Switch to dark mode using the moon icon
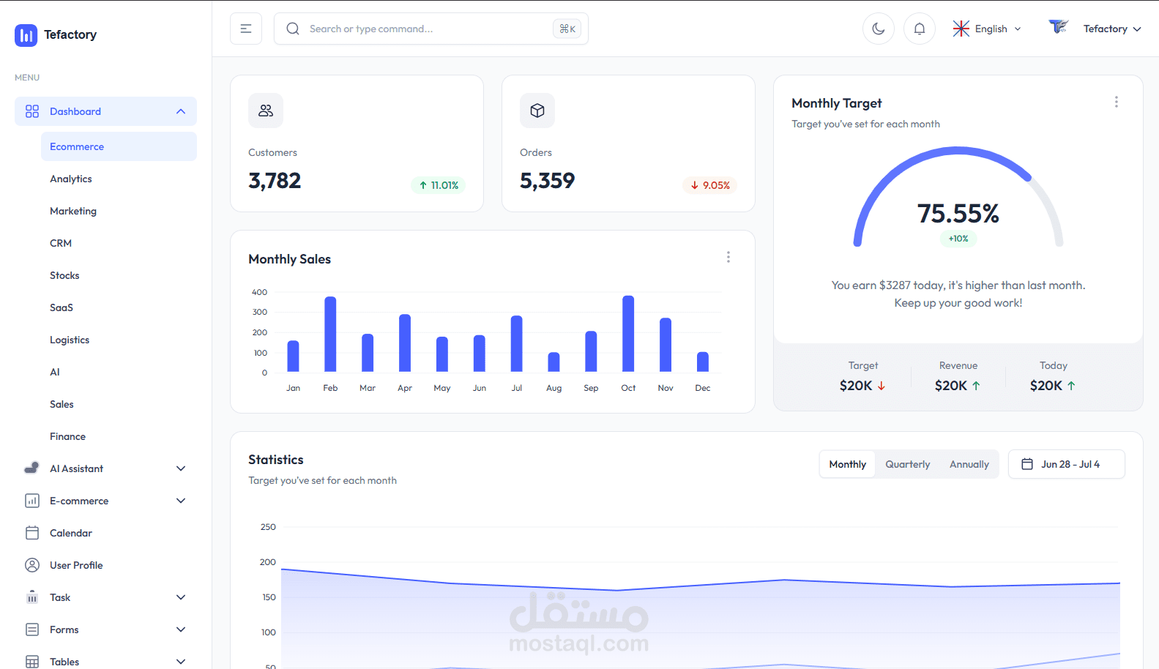 (879, 29)
